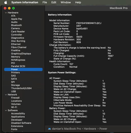Image resolution: width=131 pixels, height=133 pixels.
Task: Select PCI in the sidebar
Action: coord(13,63)
